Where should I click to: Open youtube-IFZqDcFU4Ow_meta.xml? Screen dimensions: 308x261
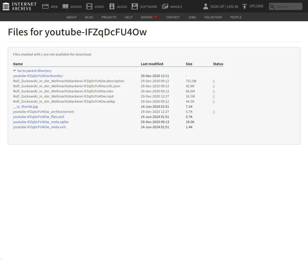coord(39,127)
